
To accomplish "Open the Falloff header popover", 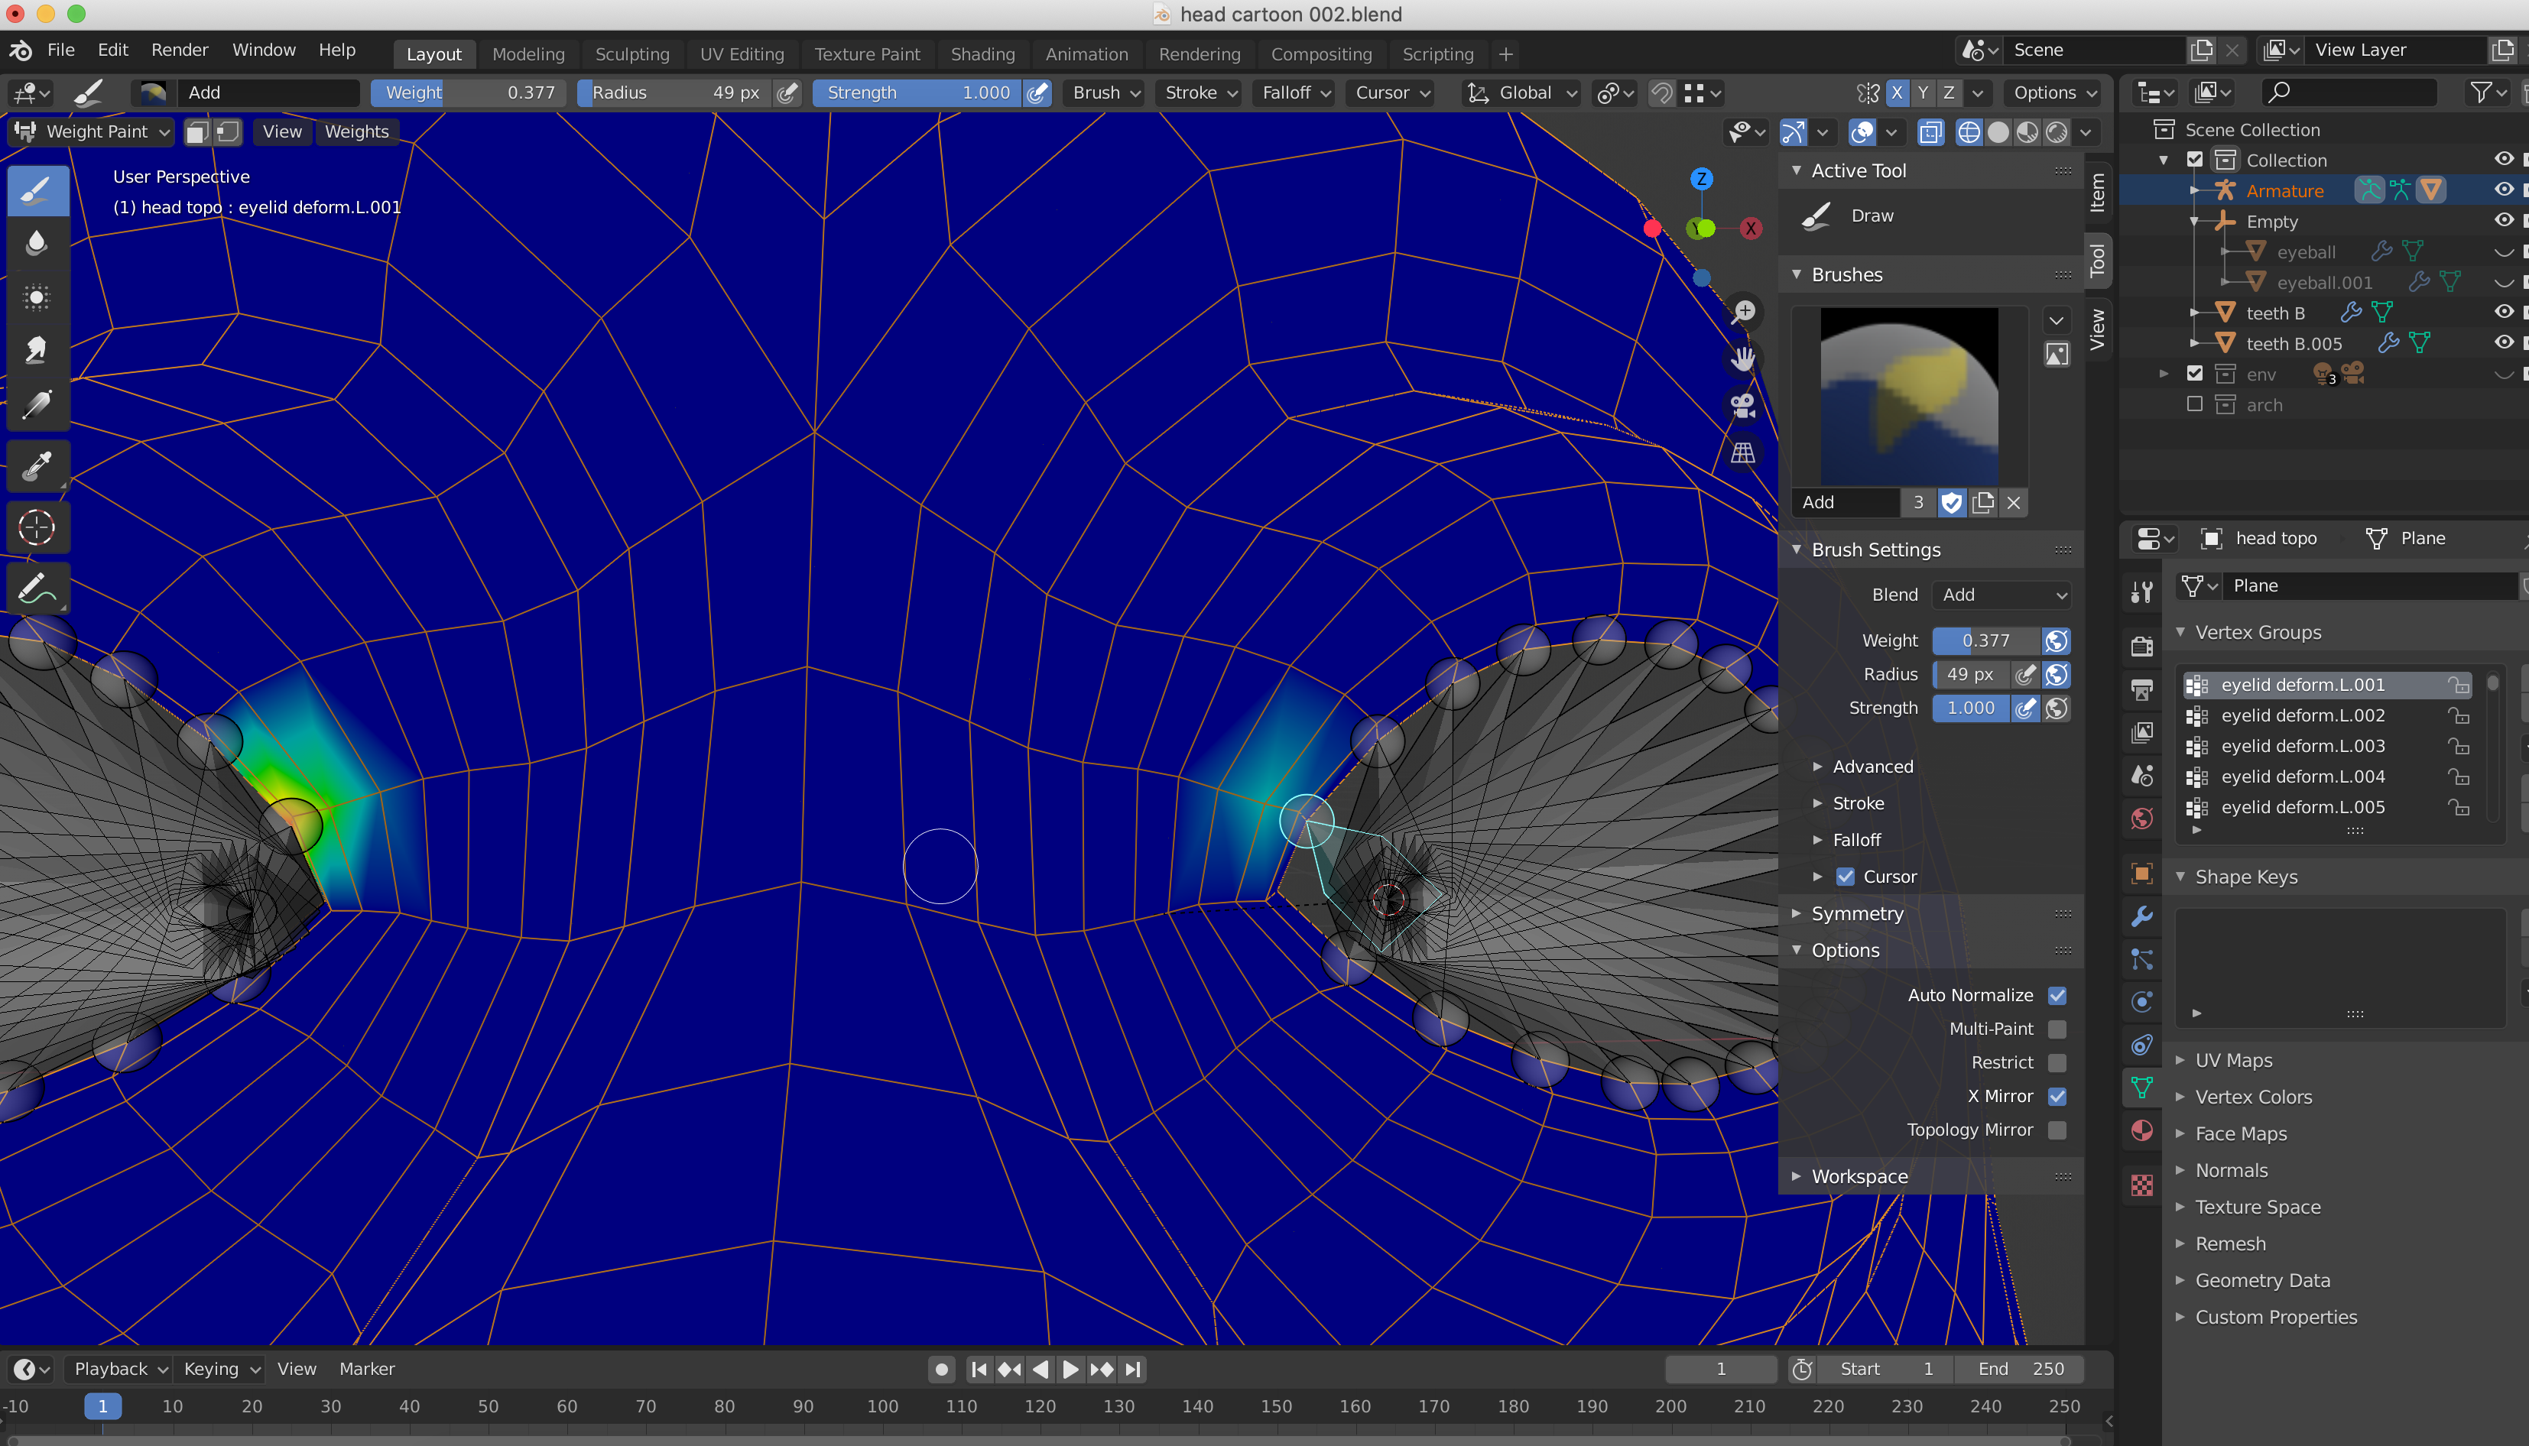I will pyautogui.click(x=1297, y=92).
